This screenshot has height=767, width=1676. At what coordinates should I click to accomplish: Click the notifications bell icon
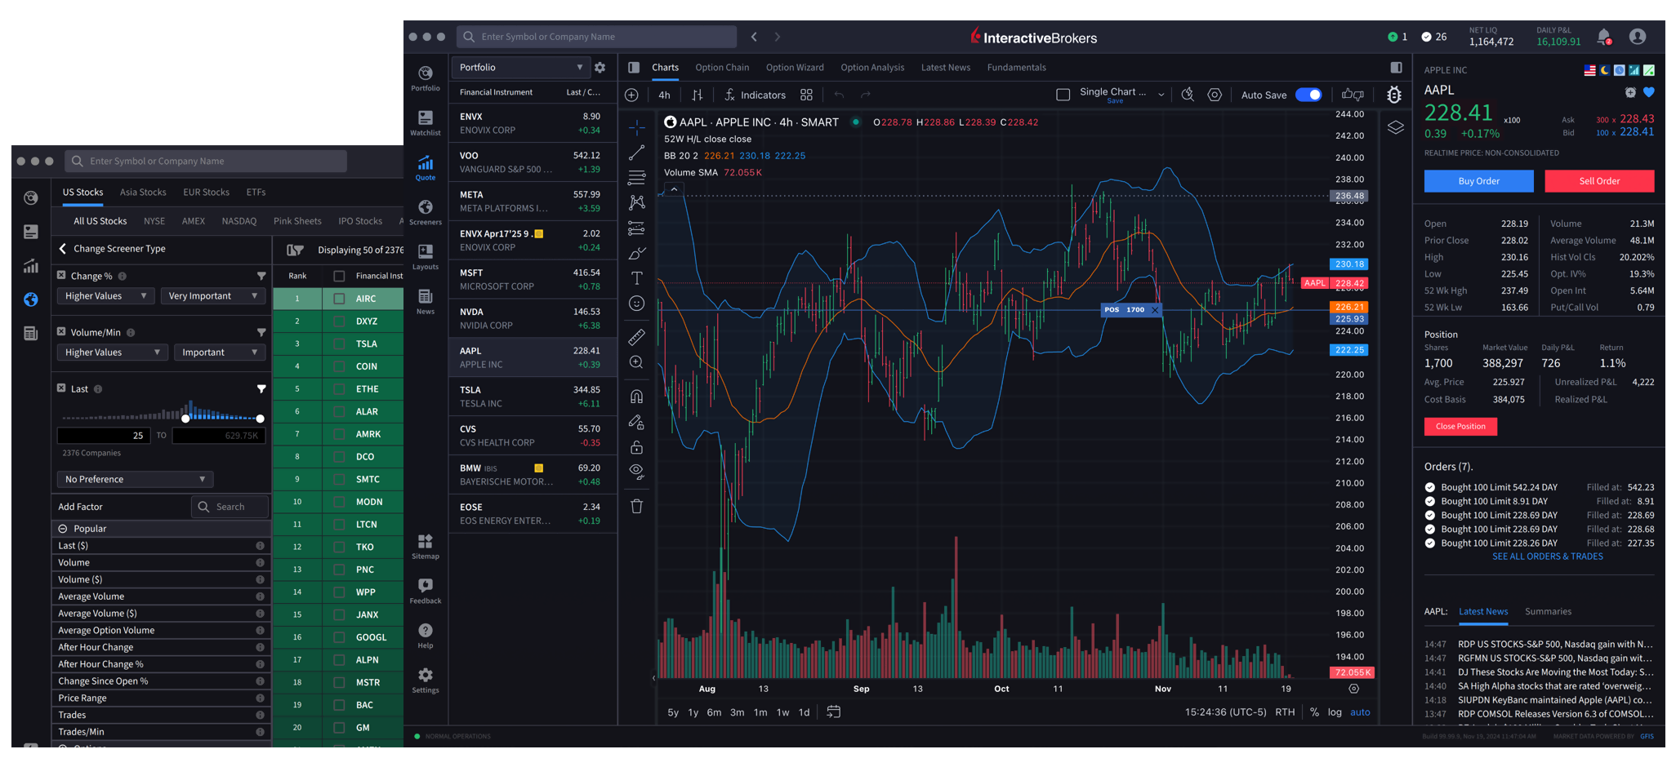coord(1604,37)
